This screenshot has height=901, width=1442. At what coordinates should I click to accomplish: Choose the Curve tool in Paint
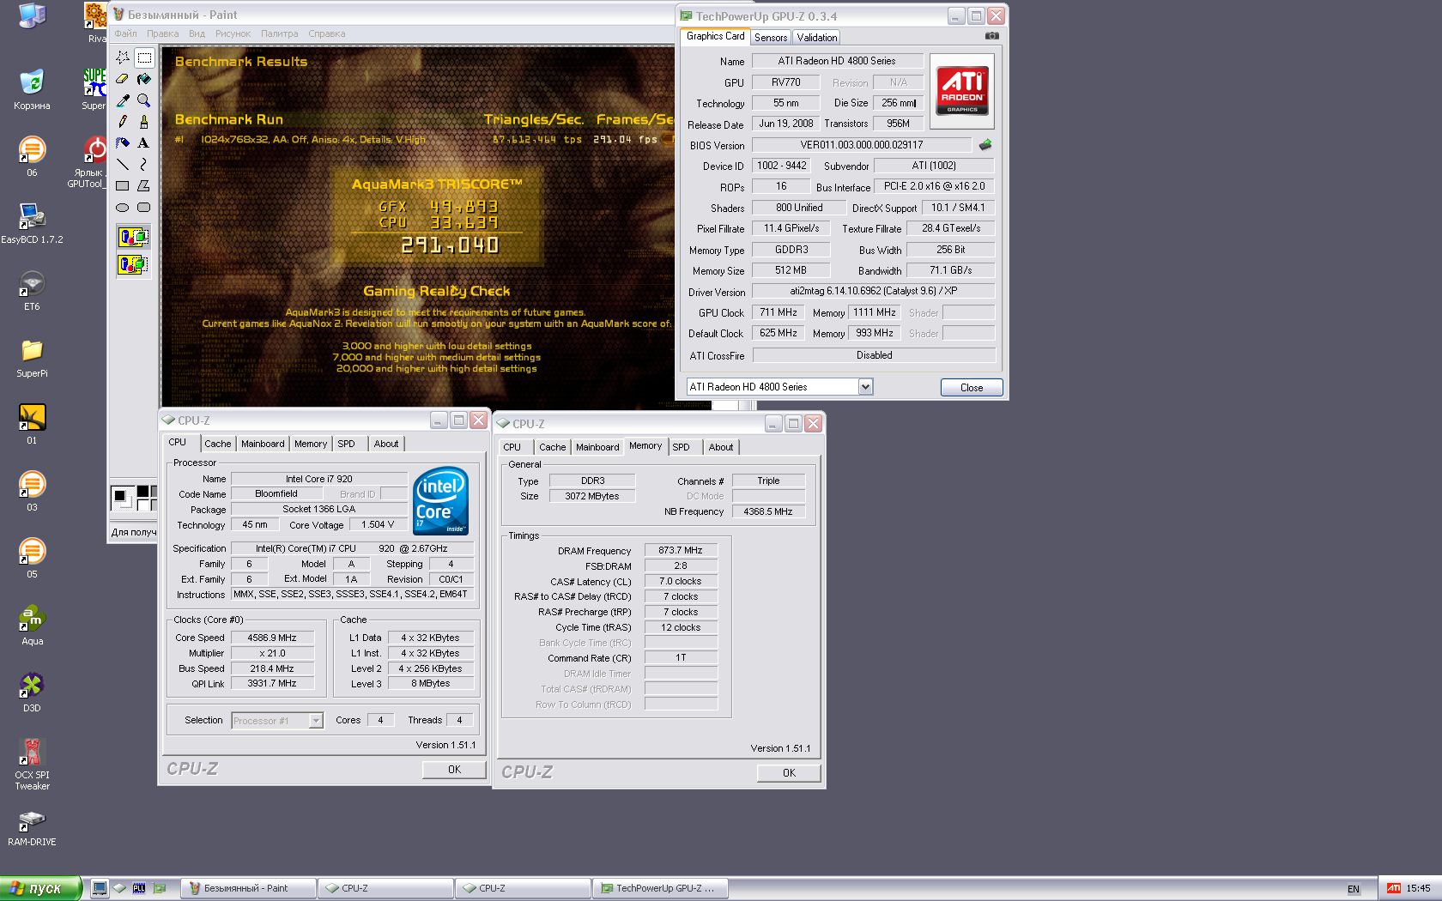coord(144,164)
